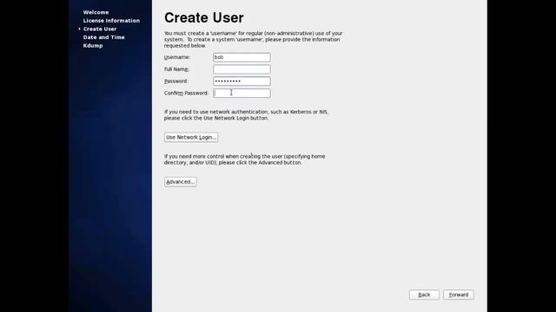Click the Kerberos or NIS network authentication text
The image size is (556, 312).
coord(246,115)
